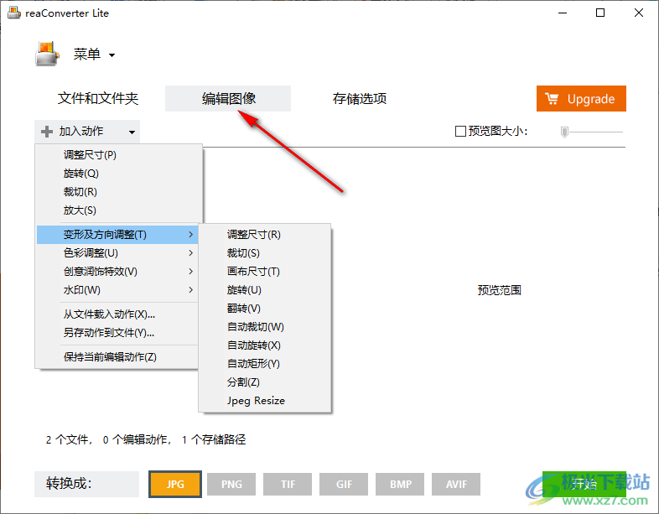Select Jpeg Resize submenu item

265,401
